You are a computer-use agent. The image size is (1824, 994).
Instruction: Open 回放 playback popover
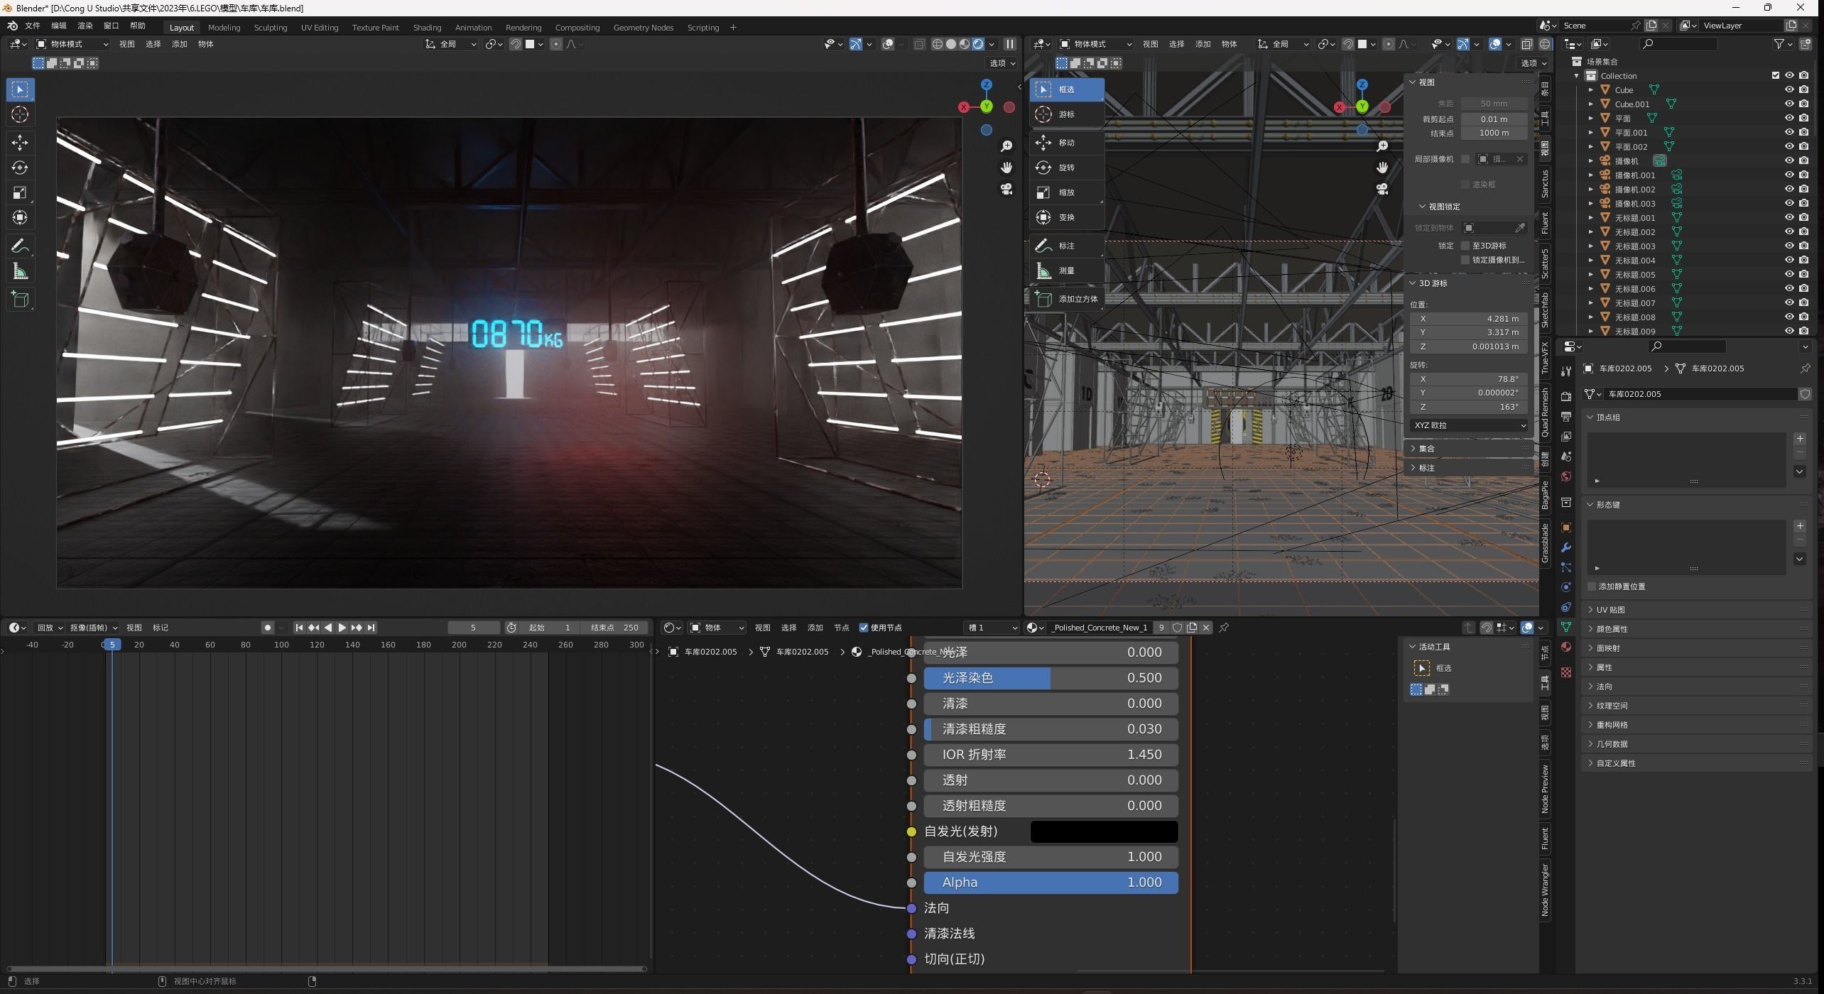coord(49,628)
